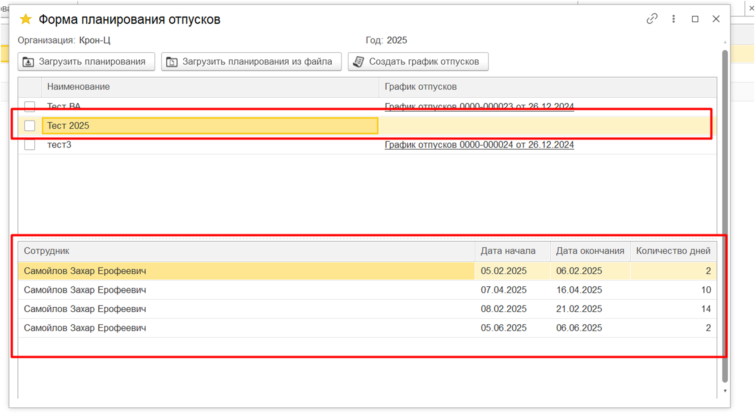Click the Дата начала column header

[512, 251]
